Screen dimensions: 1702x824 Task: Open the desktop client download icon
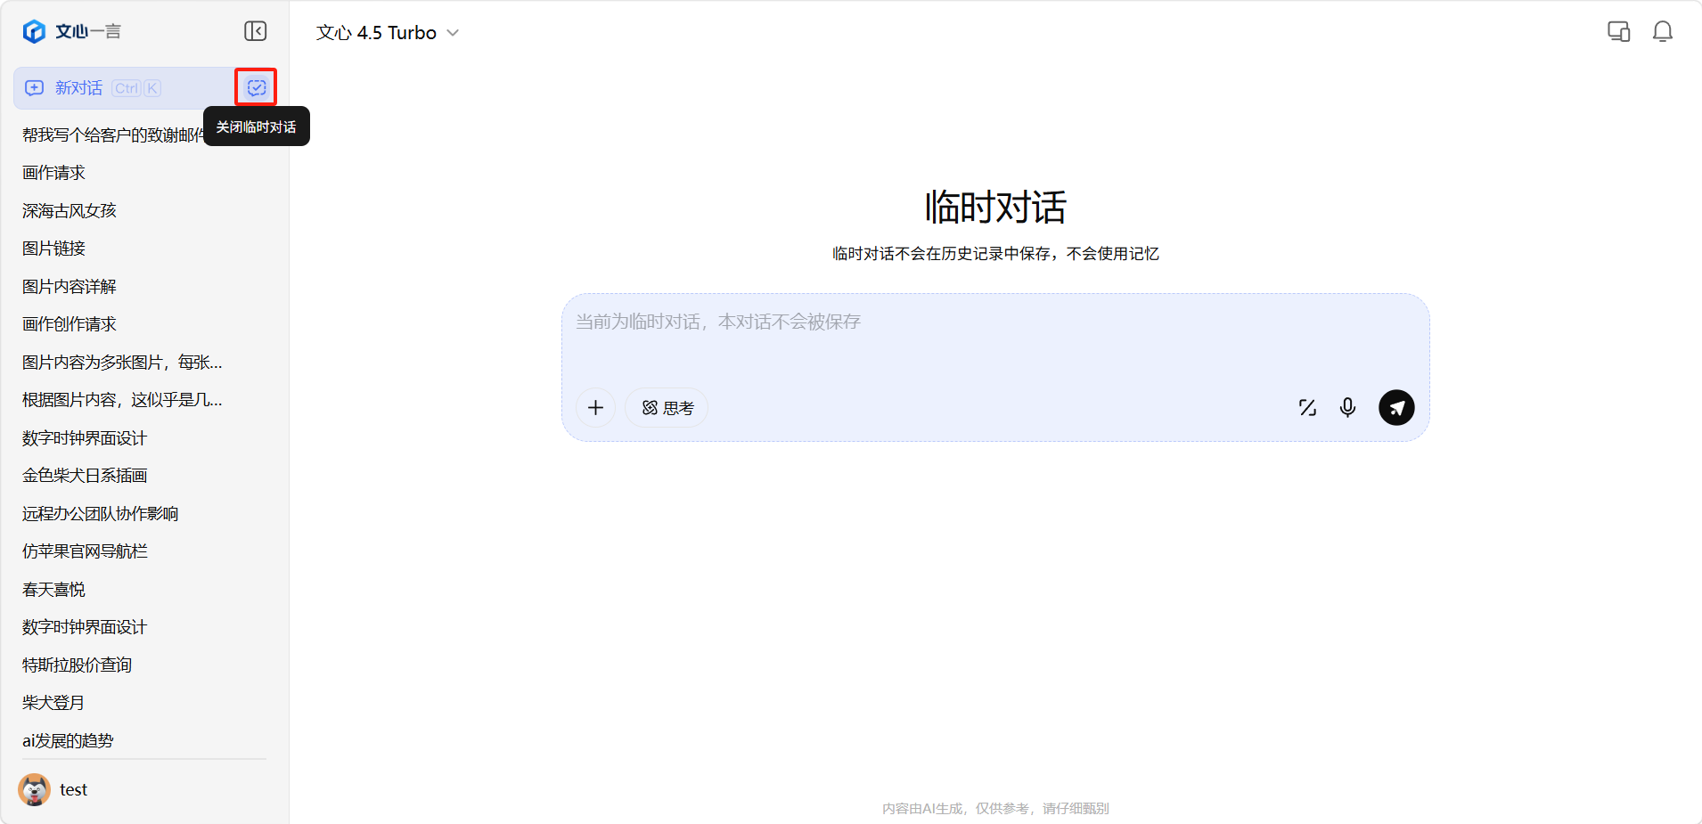[1618, 32]
